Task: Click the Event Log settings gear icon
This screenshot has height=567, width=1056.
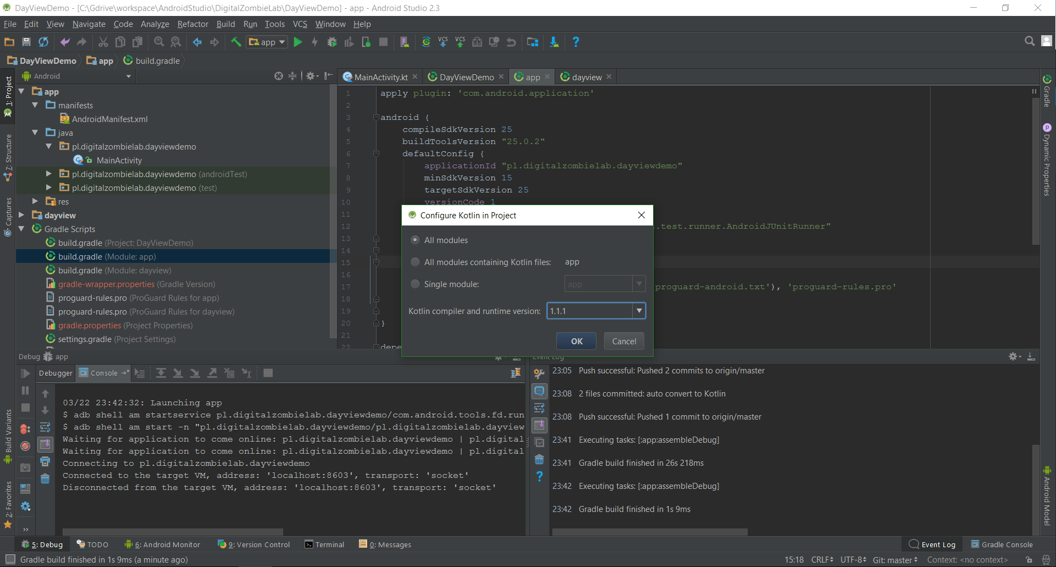Action: coord(1015,356)
